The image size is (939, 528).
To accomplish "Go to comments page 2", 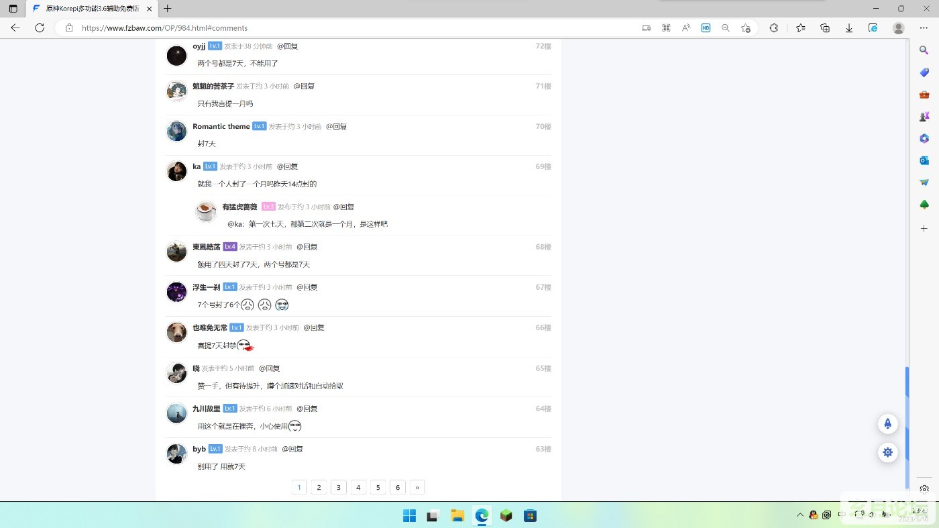I will tap(319, 488).
